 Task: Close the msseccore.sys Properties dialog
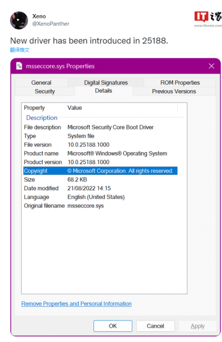[x=211, y=66]
